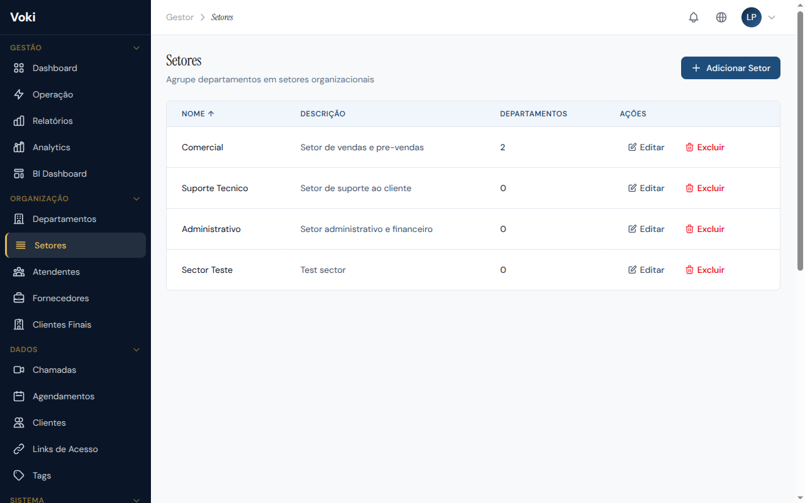Click the Operação lightning bolt icon

point(19,94)
